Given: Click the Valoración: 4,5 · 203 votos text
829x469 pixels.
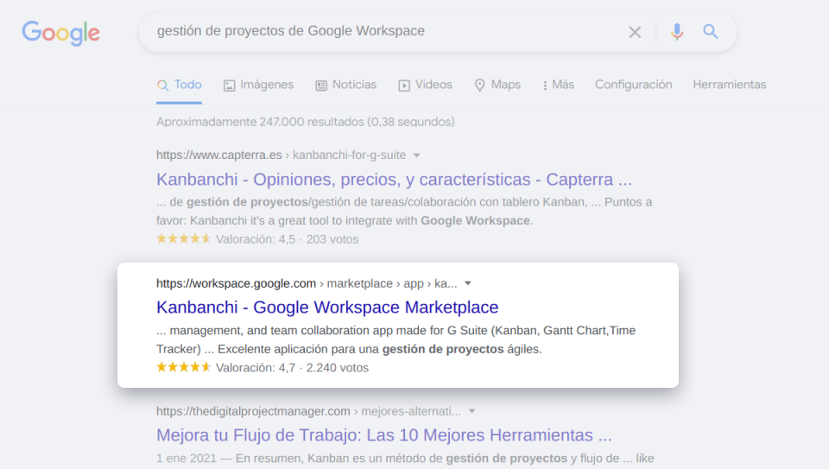Looking at the screenshot, I should [x=287, y=239].
